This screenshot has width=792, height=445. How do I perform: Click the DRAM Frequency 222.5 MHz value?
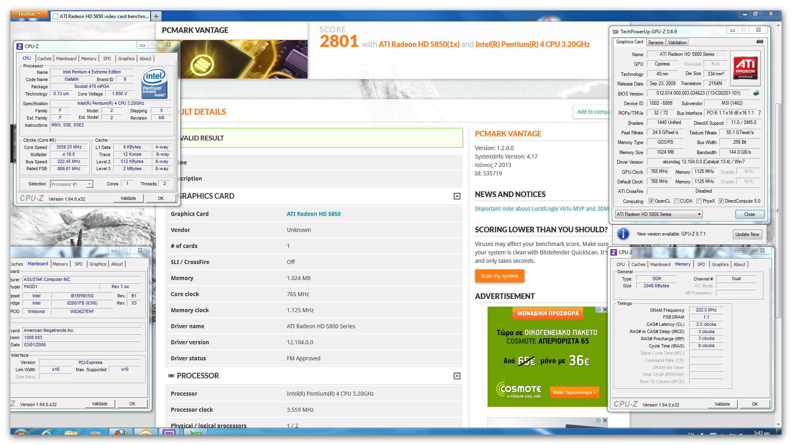(706, 310)
